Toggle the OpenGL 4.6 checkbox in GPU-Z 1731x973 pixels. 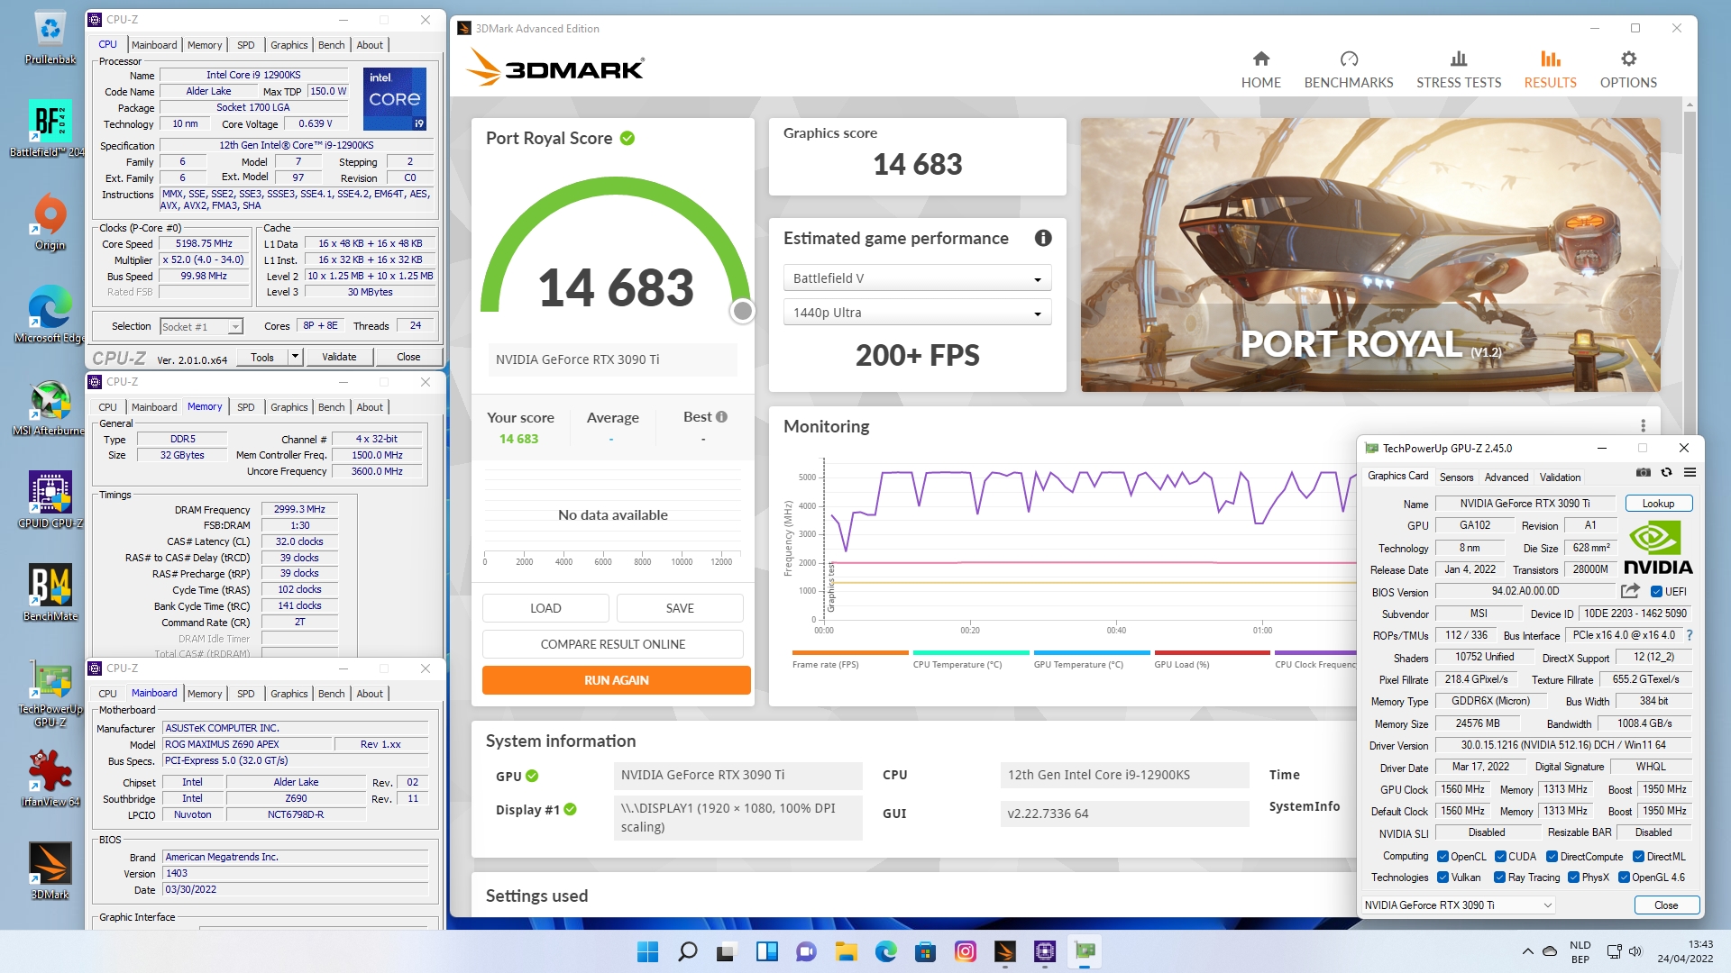click(x=1624, y=878)
